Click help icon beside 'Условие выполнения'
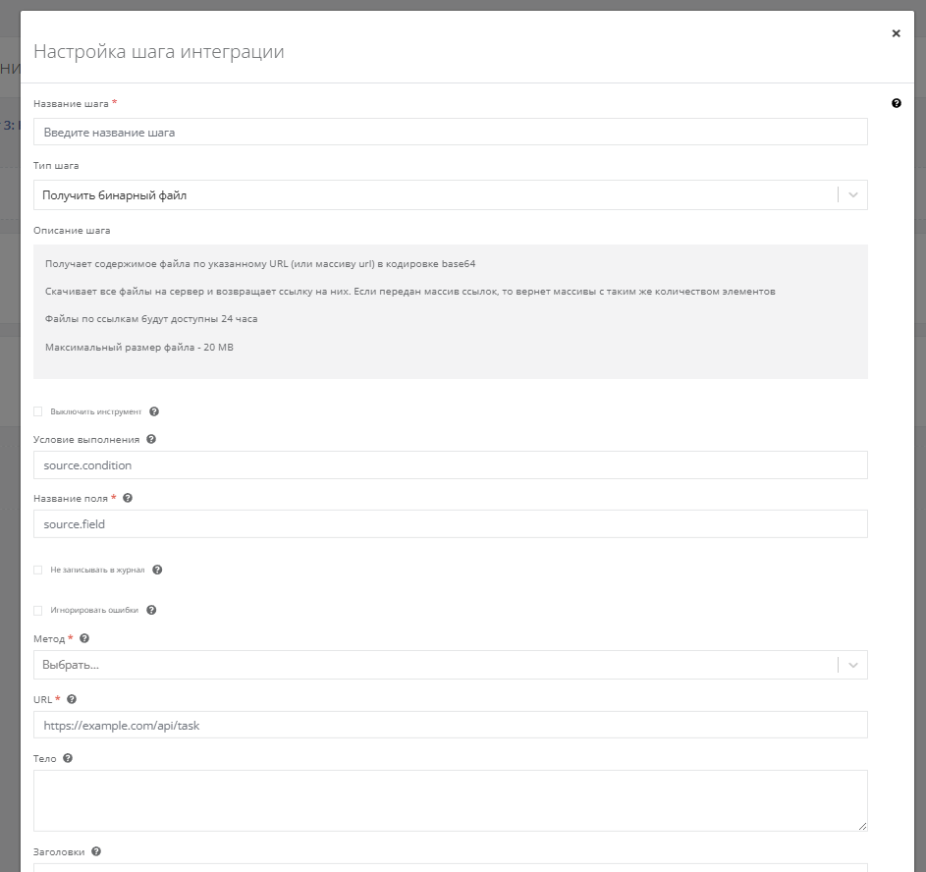The width and height of the screenshot is (926, 872). click(x=150, y=440)
